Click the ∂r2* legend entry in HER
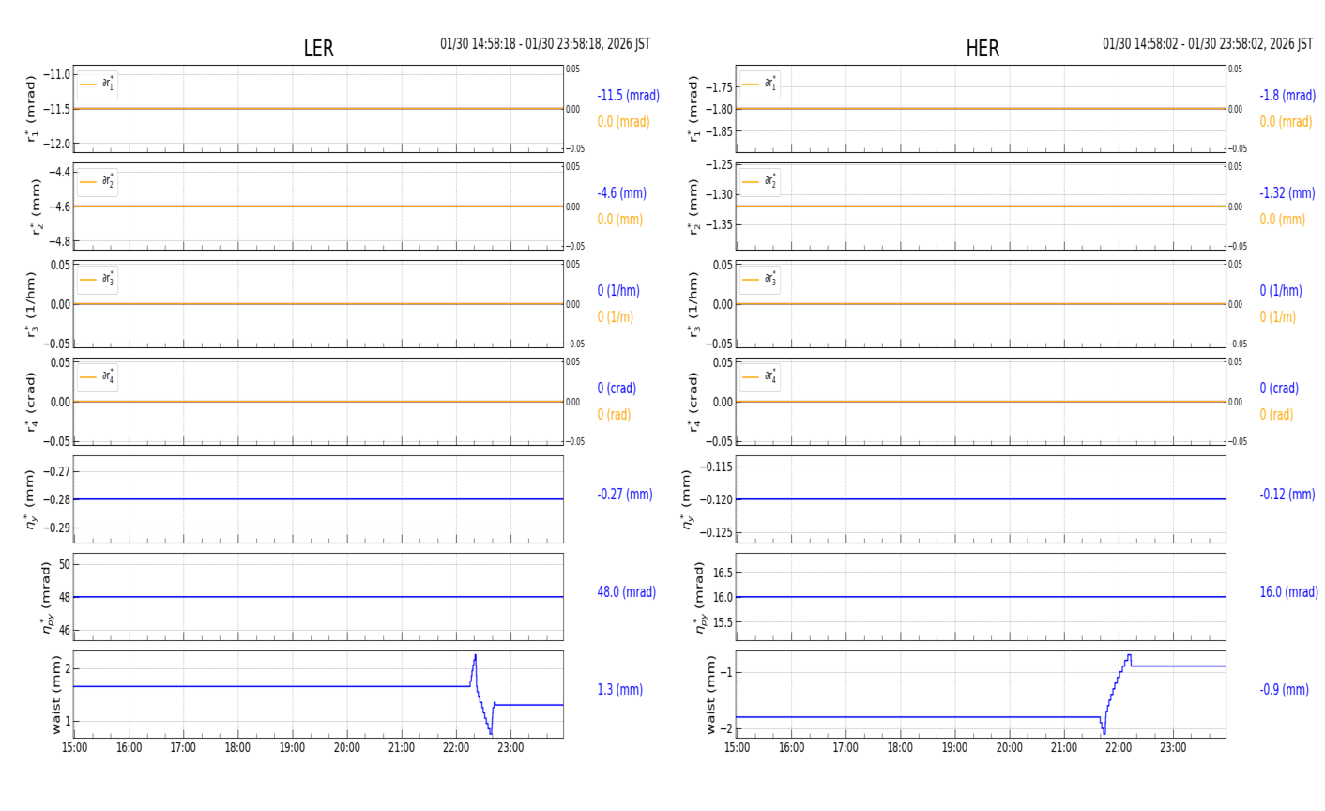Screen dimensions: 1325x811 click(760, 182)
